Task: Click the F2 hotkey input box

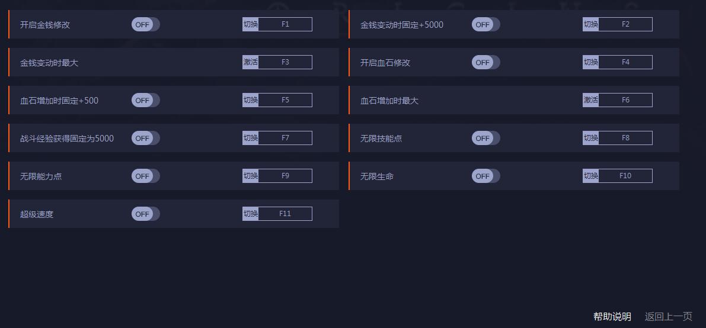Action: click(x=625, y=24)
